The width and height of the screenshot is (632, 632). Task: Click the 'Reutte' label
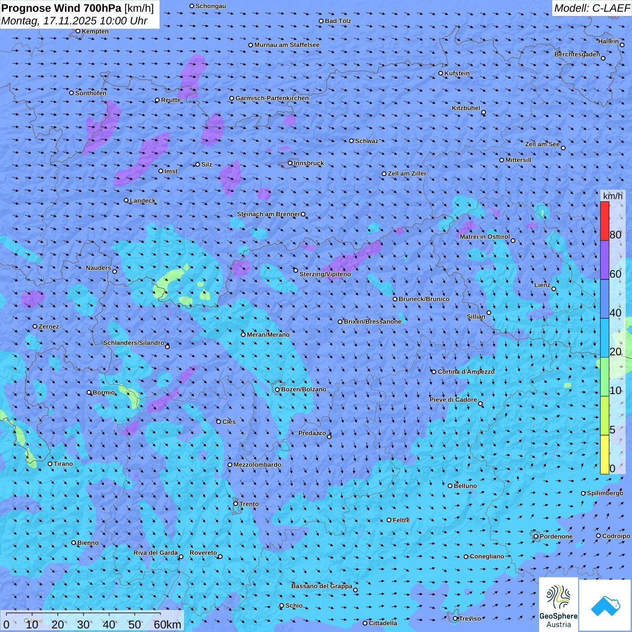tap(171, 100)
